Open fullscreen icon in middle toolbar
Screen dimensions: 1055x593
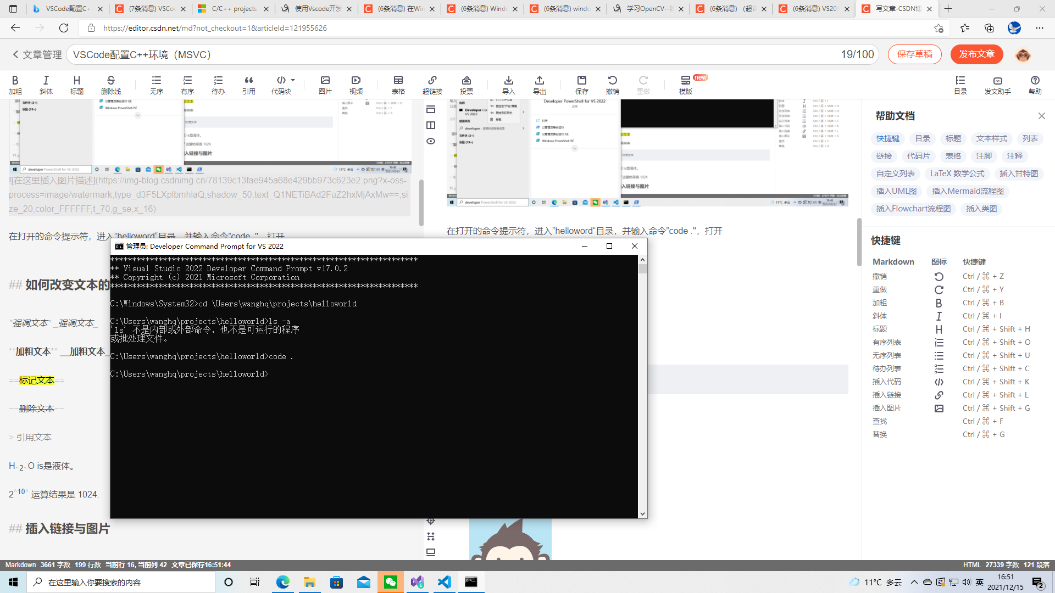tap(431, 536)
